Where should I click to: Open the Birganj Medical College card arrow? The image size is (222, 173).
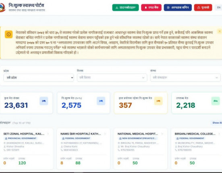(x=219, y=134)
